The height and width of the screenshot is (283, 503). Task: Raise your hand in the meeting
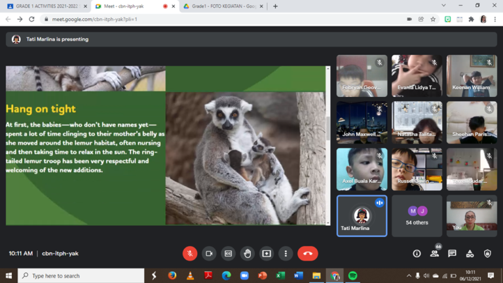pos(247,254)
